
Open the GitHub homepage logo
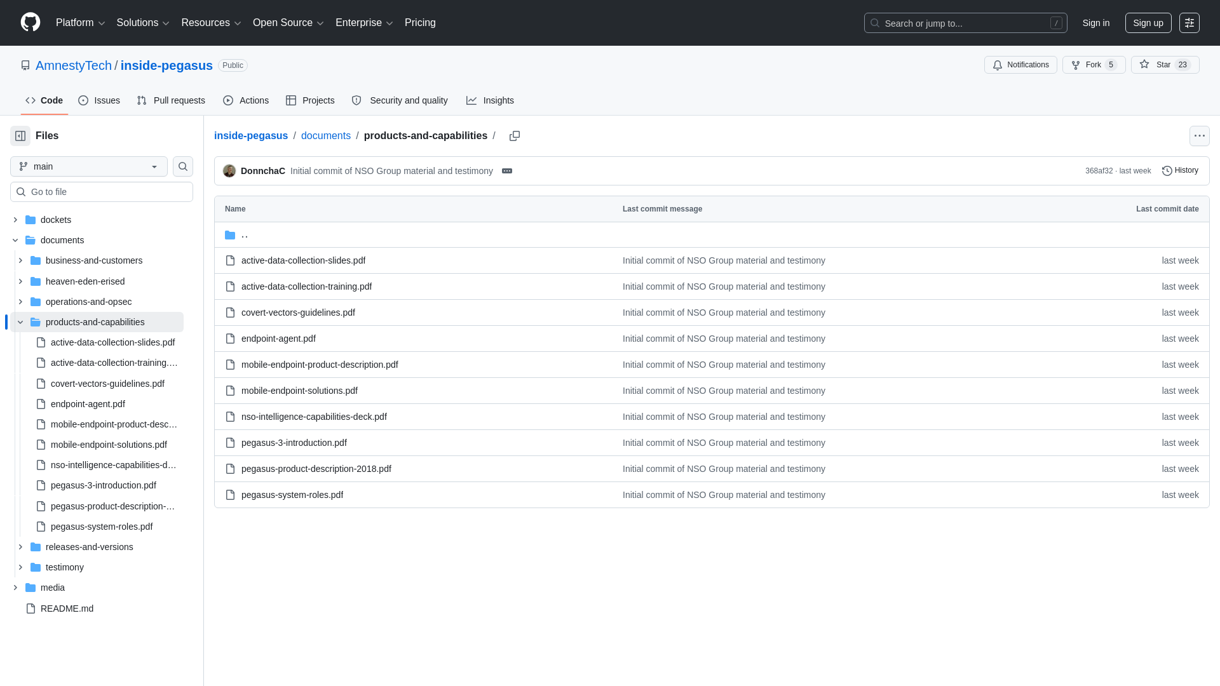point(30,22)
